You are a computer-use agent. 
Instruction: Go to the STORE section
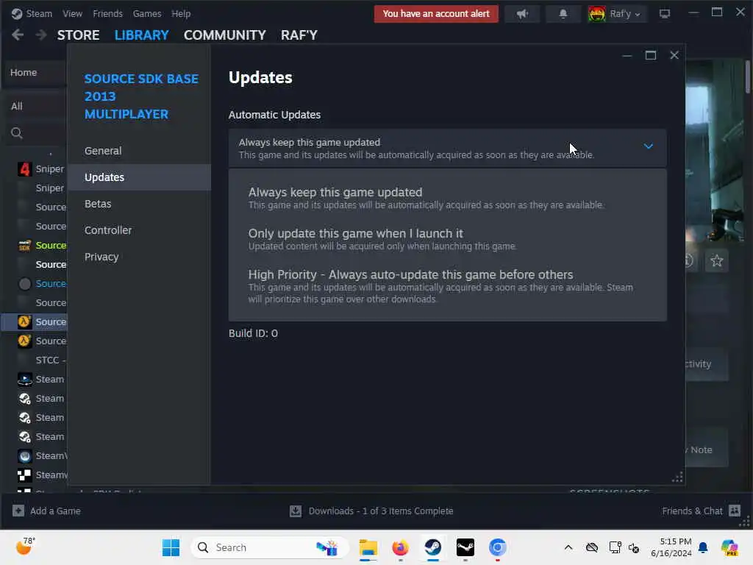78,35
